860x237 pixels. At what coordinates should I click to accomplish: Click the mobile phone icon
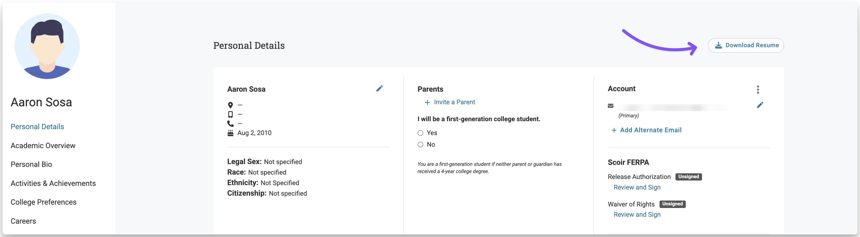230,114
